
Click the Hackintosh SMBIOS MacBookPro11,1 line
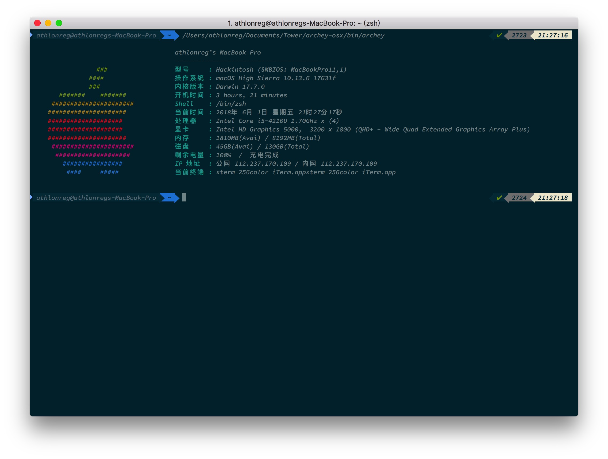click(281, 70)
